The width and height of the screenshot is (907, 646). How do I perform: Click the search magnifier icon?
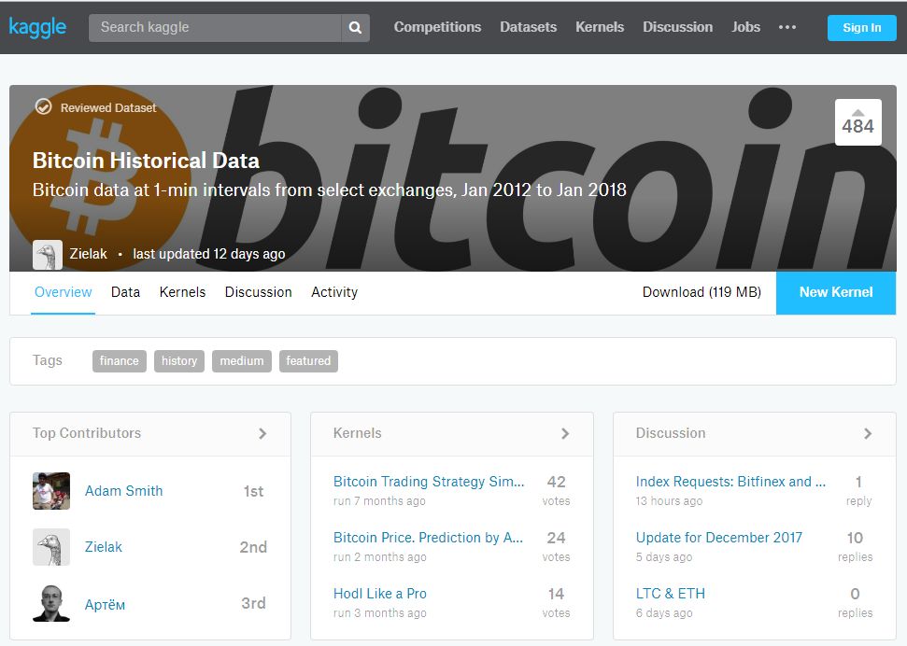(355, 27)
